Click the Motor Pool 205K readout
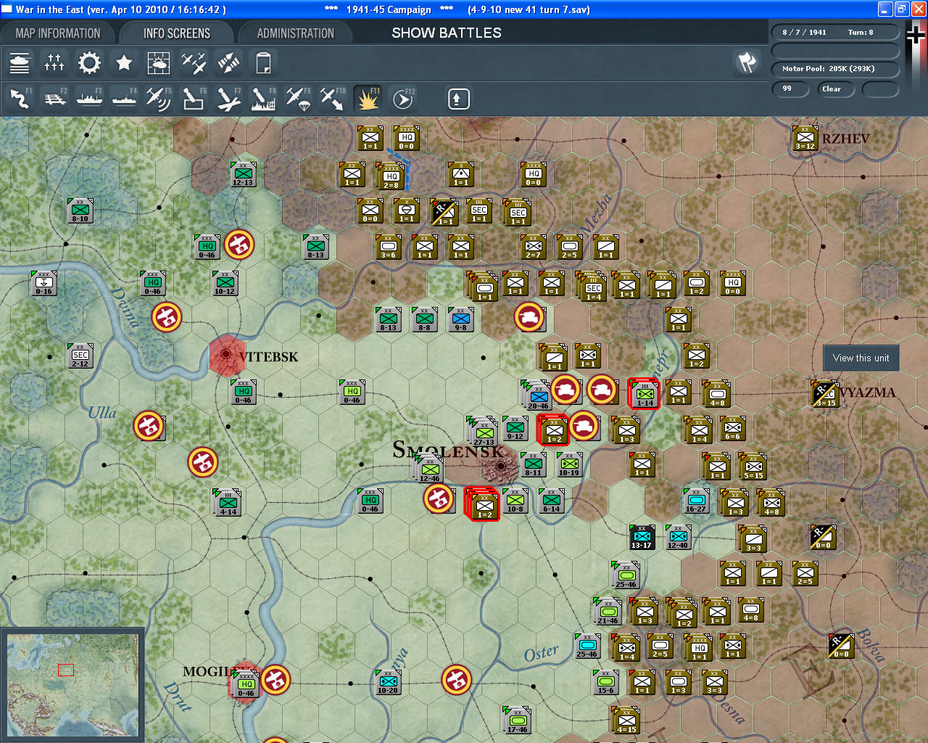The width and height of the screenshot is (928, 743). coord(835,69)
